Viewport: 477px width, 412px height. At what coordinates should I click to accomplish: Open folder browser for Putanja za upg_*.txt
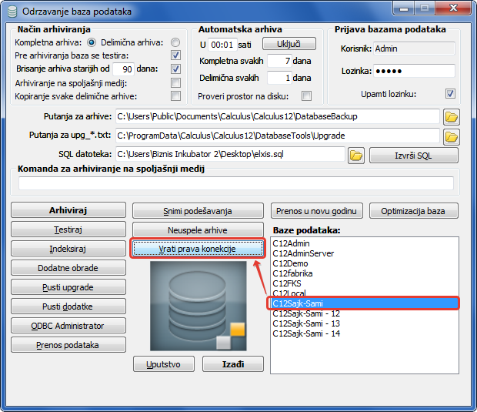[451, 136]
